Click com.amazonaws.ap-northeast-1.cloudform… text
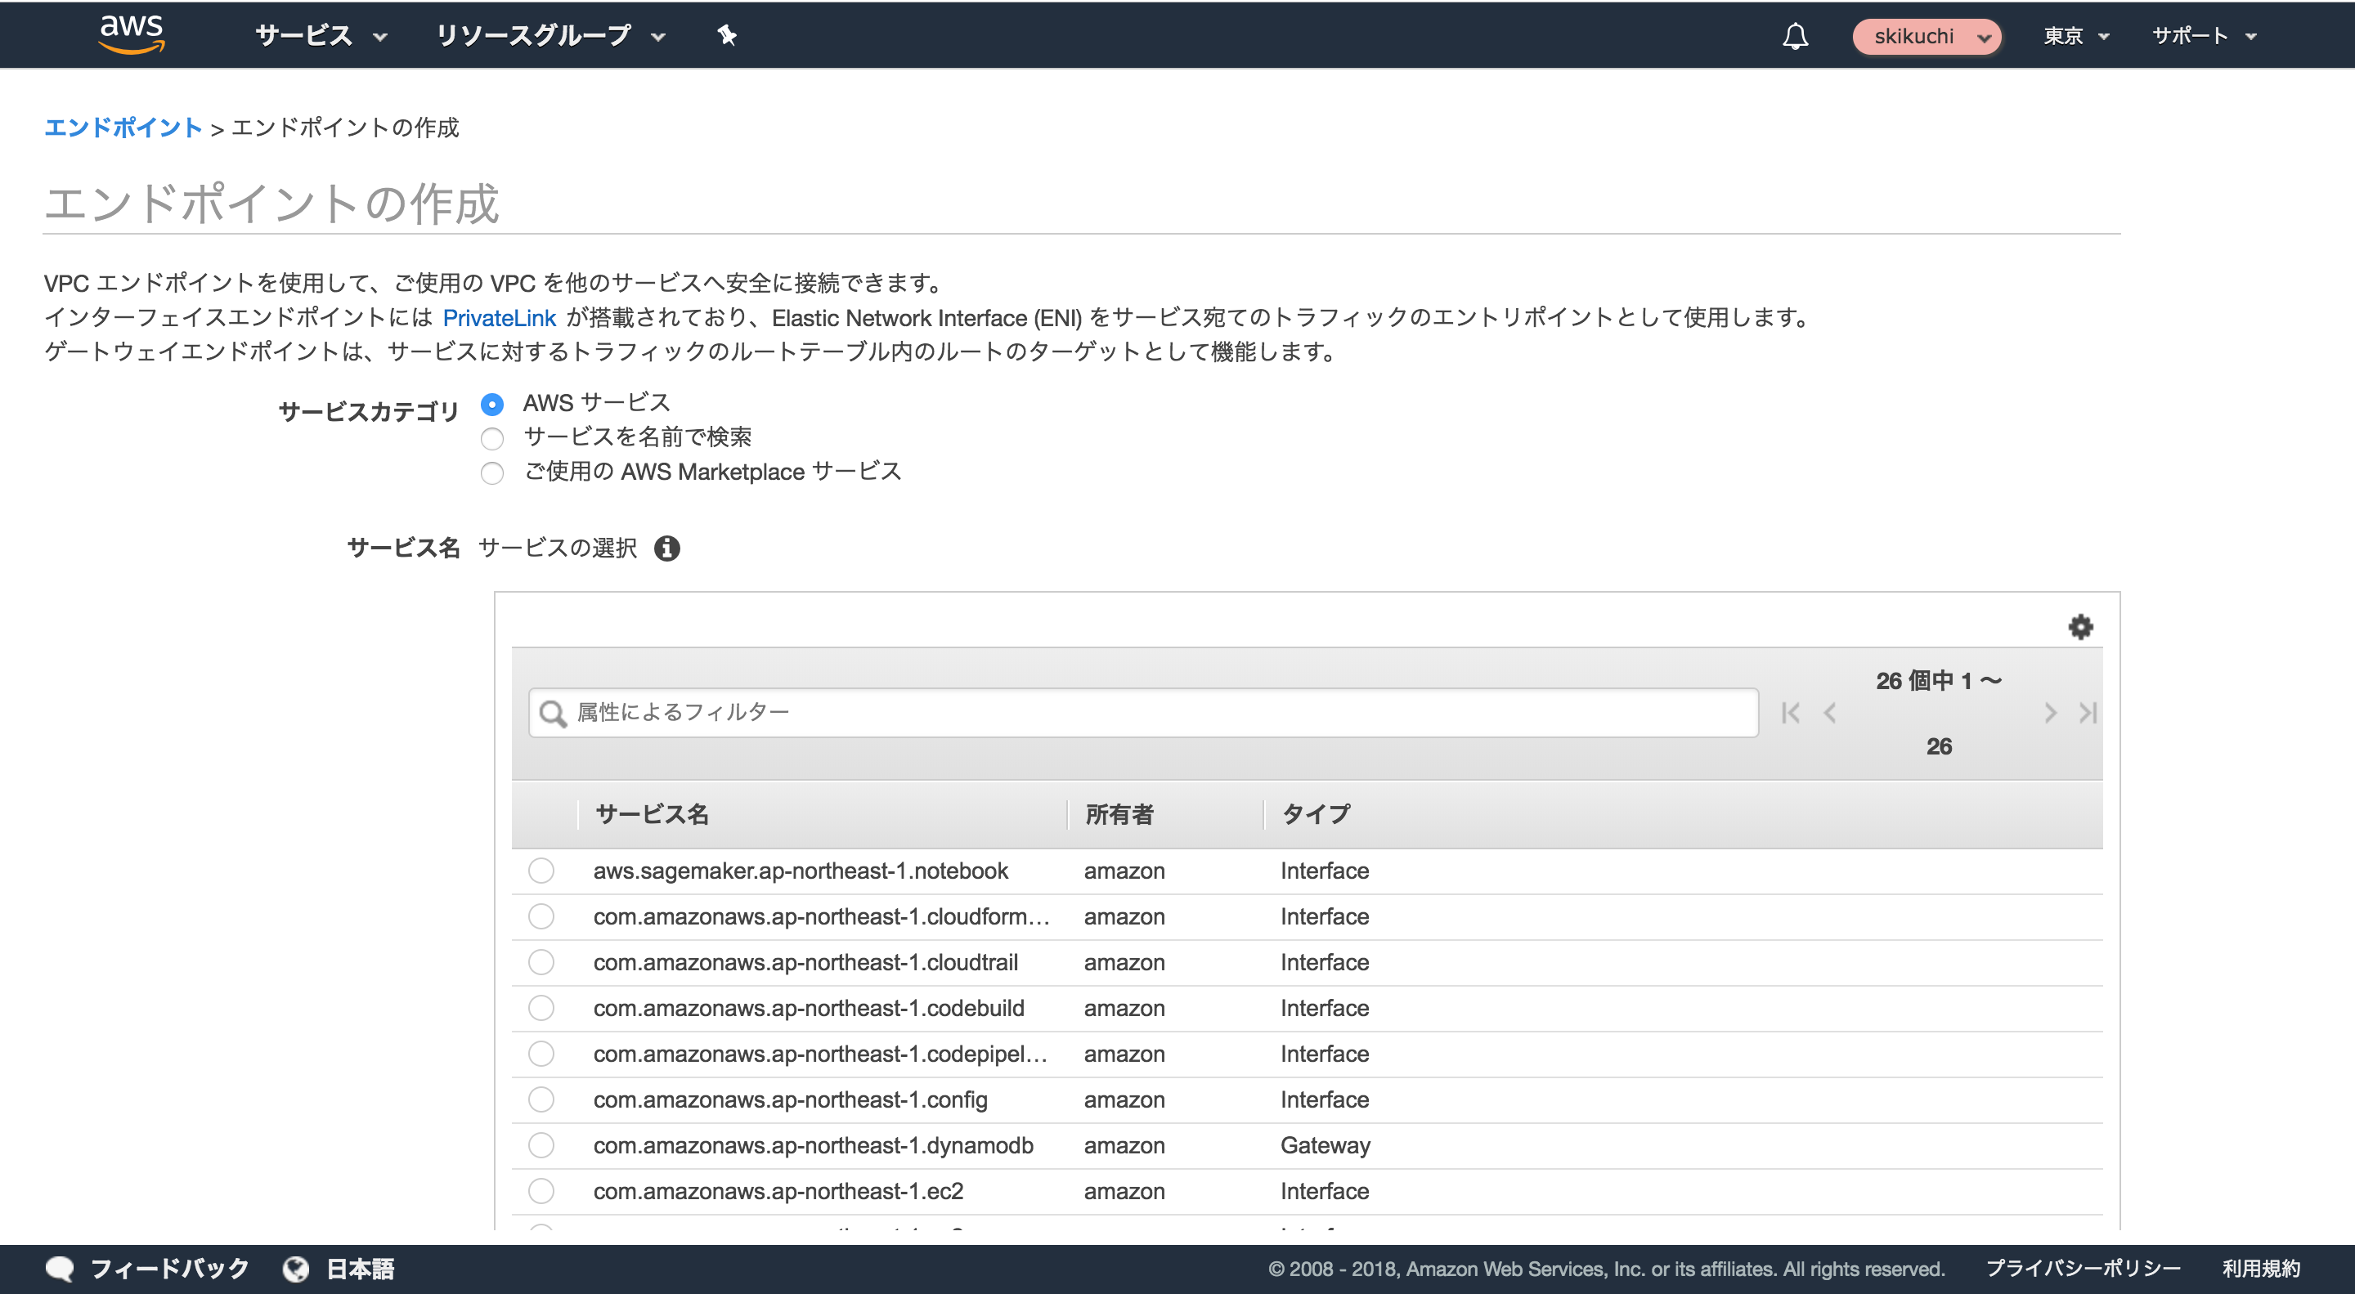Image resolution: width=2355 pixels, height=1294 pixels. (821, 917)
